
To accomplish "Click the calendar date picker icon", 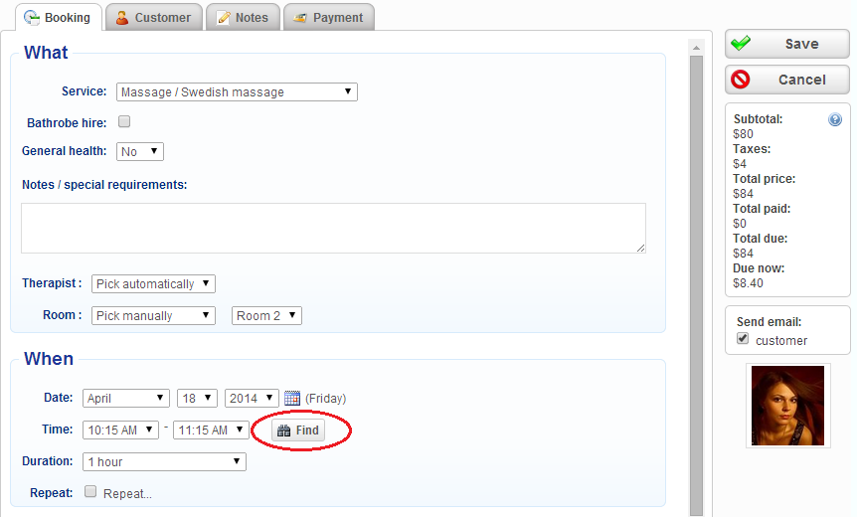I will point(292,398).
